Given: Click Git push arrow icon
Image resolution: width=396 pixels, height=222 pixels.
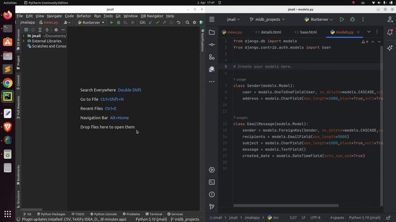Looking at the screenshot, I should click(164, 22).
